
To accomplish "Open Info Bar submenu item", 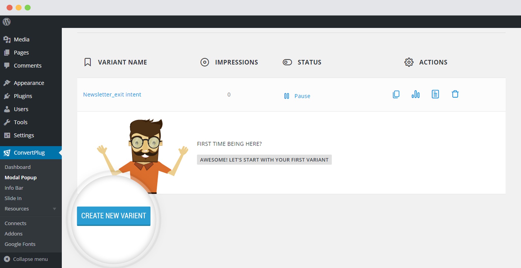I will [x=14, y=188].
